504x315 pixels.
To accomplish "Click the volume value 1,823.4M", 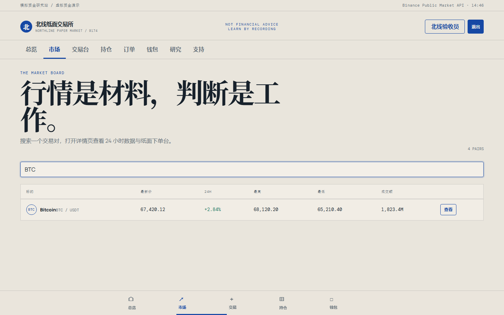I will 392,209.
